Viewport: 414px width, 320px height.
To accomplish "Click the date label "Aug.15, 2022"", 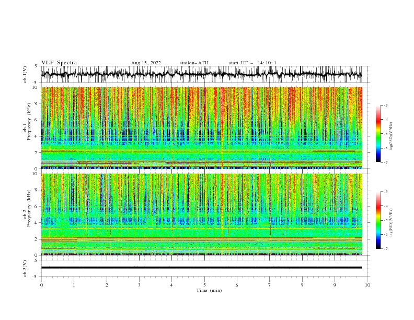I will 146,63.
